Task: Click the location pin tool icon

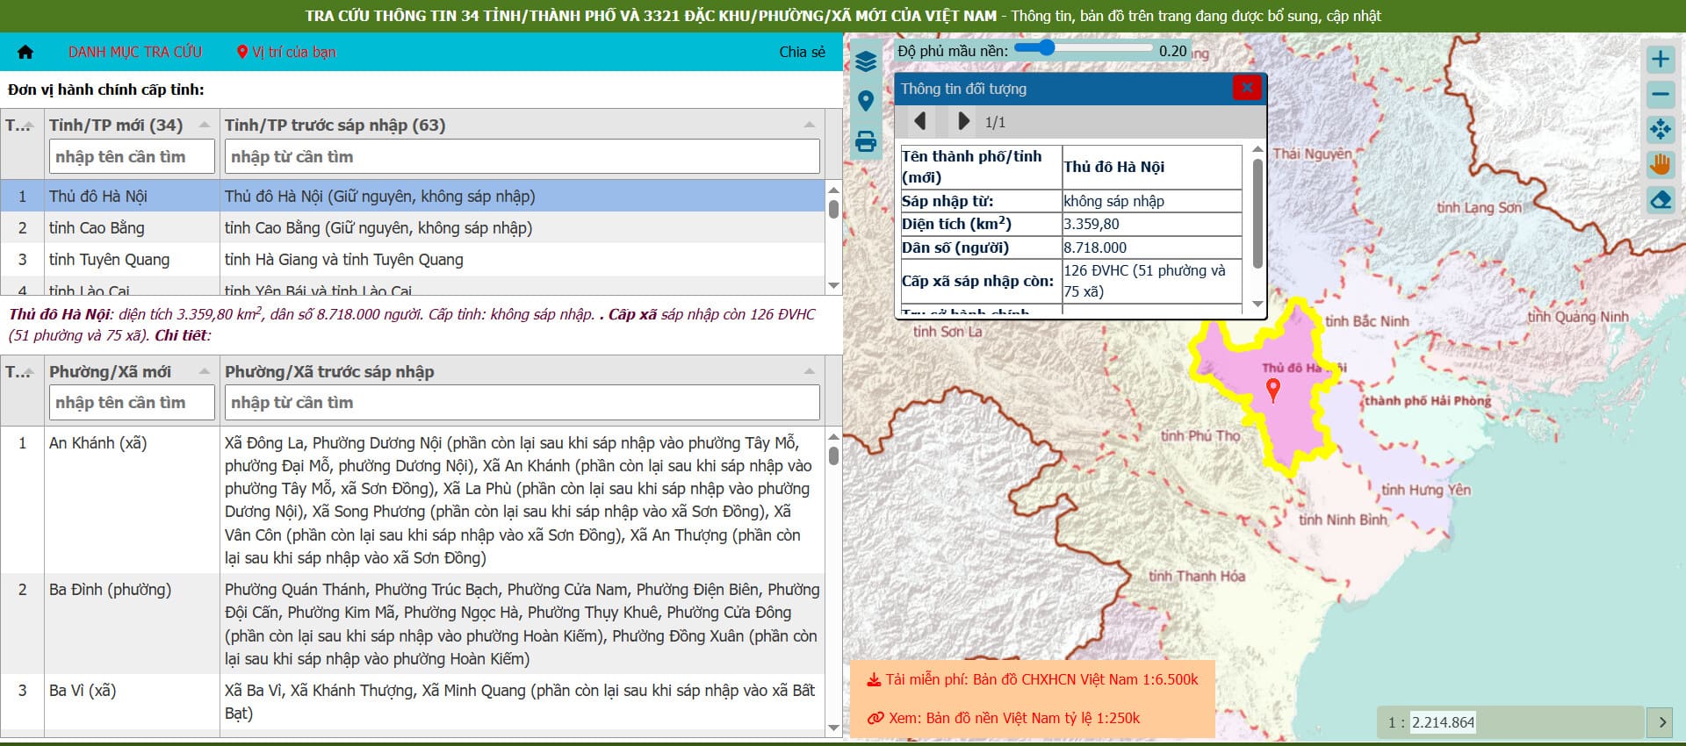Action: (x=866, y=101)
